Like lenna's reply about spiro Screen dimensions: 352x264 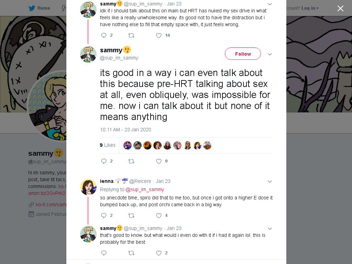pyautogui.click(x=159, y=216)
